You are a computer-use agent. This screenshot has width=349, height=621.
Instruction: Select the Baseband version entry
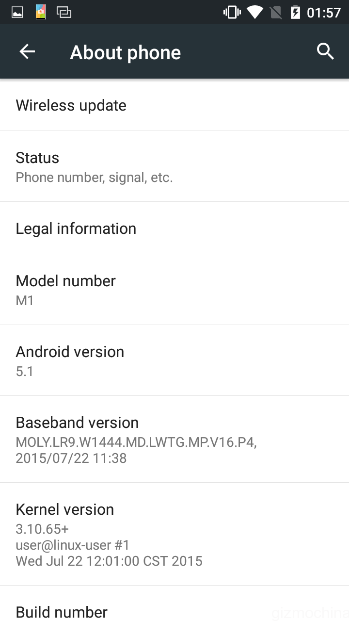point(174,439)
